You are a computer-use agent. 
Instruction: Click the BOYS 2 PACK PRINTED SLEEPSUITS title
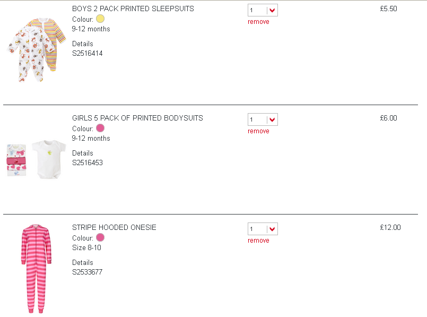click(133, 9)
